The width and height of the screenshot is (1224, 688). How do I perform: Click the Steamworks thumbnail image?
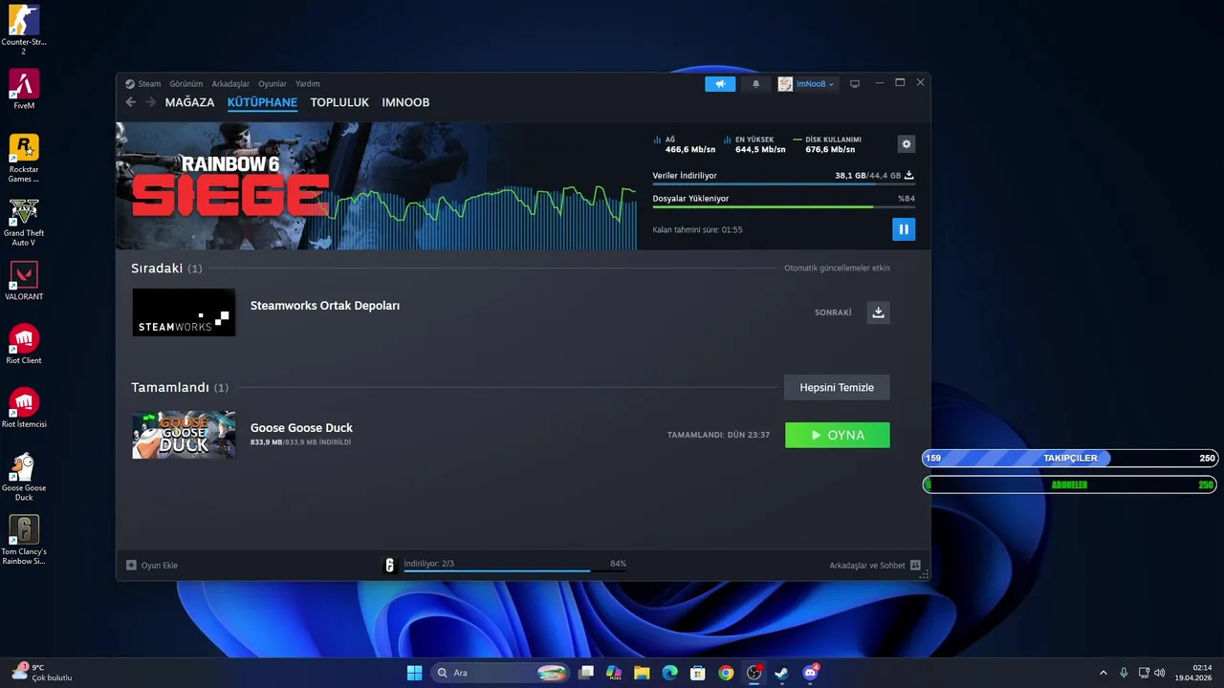pyautogui.click(x=184, y=312)
